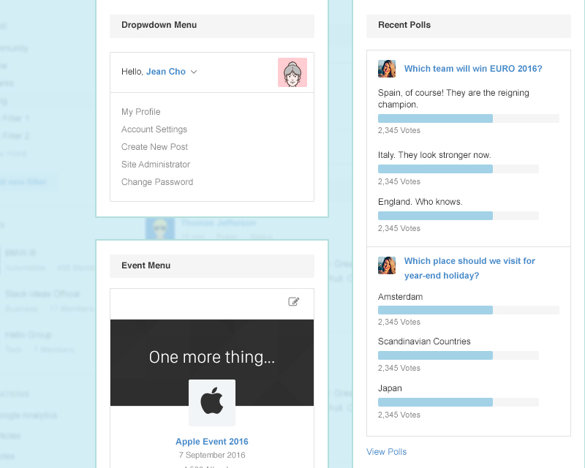Open My Profile from the dropdown menu
The height and width of the screenshot is (468, 585).
(140, 111)
